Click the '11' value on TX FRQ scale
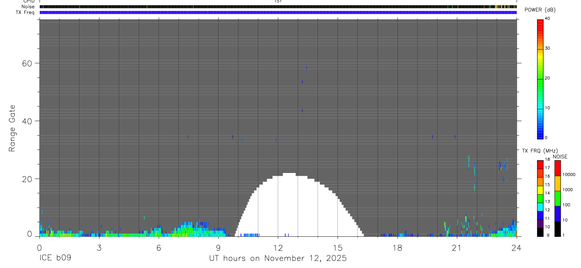Screen dimensions: 581x268 coord(547,218)
